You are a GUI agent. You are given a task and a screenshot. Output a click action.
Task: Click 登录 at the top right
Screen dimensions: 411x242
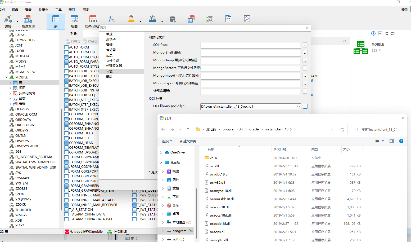(x=405, y=10)
